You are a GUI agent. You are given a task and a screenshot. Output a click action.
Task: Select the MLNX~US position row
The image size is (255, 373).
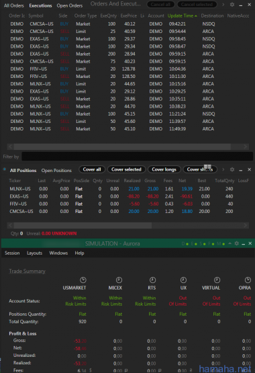pyautogui.click(x=128, y=189)
